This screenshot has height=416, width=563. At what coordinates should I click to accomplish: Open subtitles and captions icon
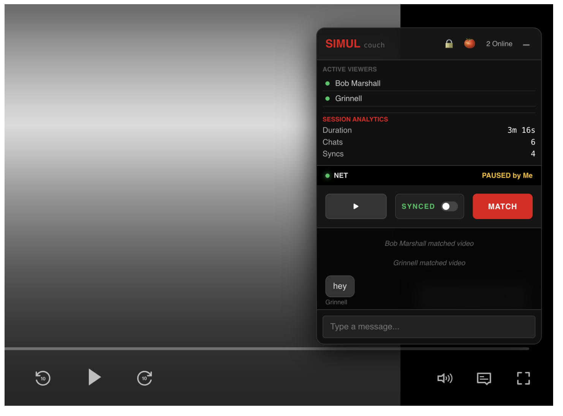click(x=484, y=378)
